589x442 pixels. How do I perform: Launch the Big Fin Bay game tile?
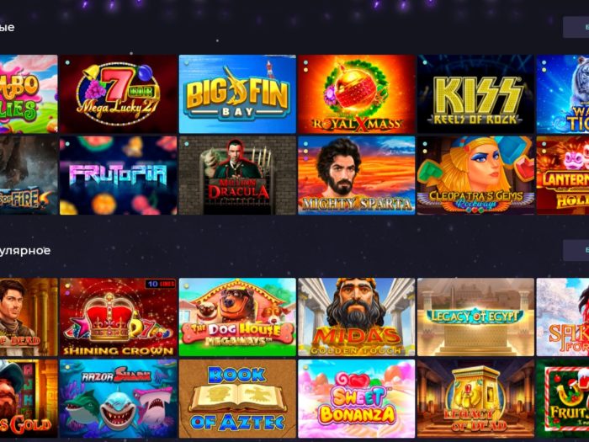[x=237, y=94]
